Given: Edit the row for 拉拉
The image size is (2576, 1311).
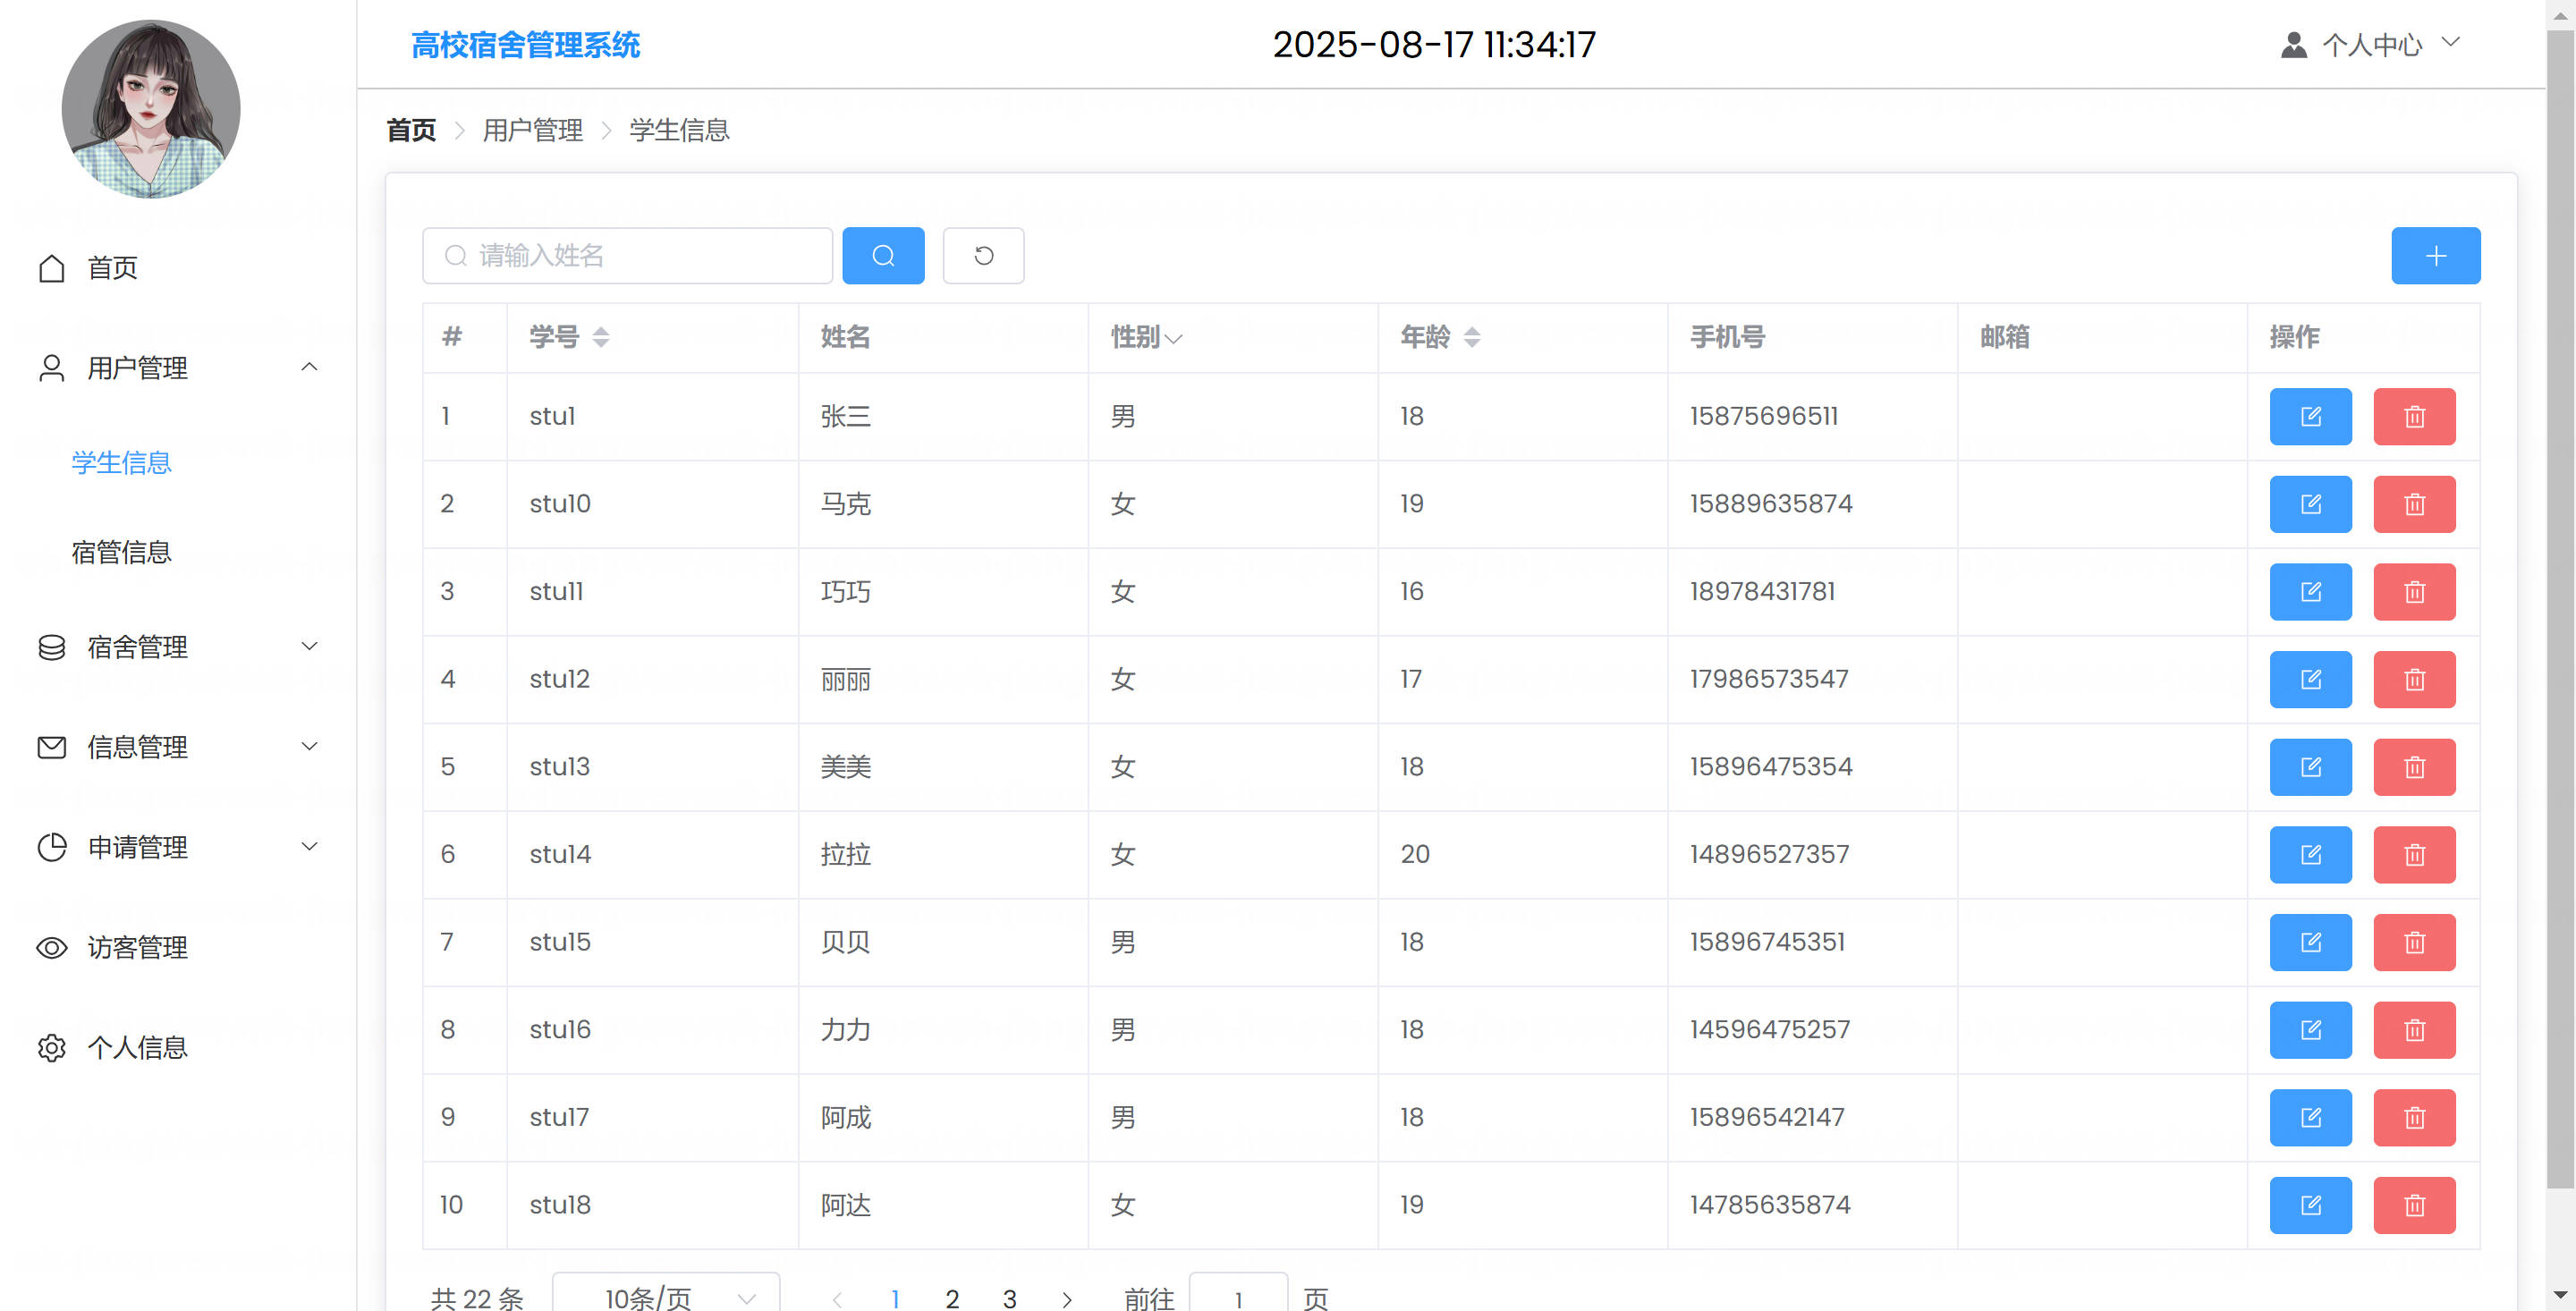Looking at the screenshot, I should (2310, 855).
